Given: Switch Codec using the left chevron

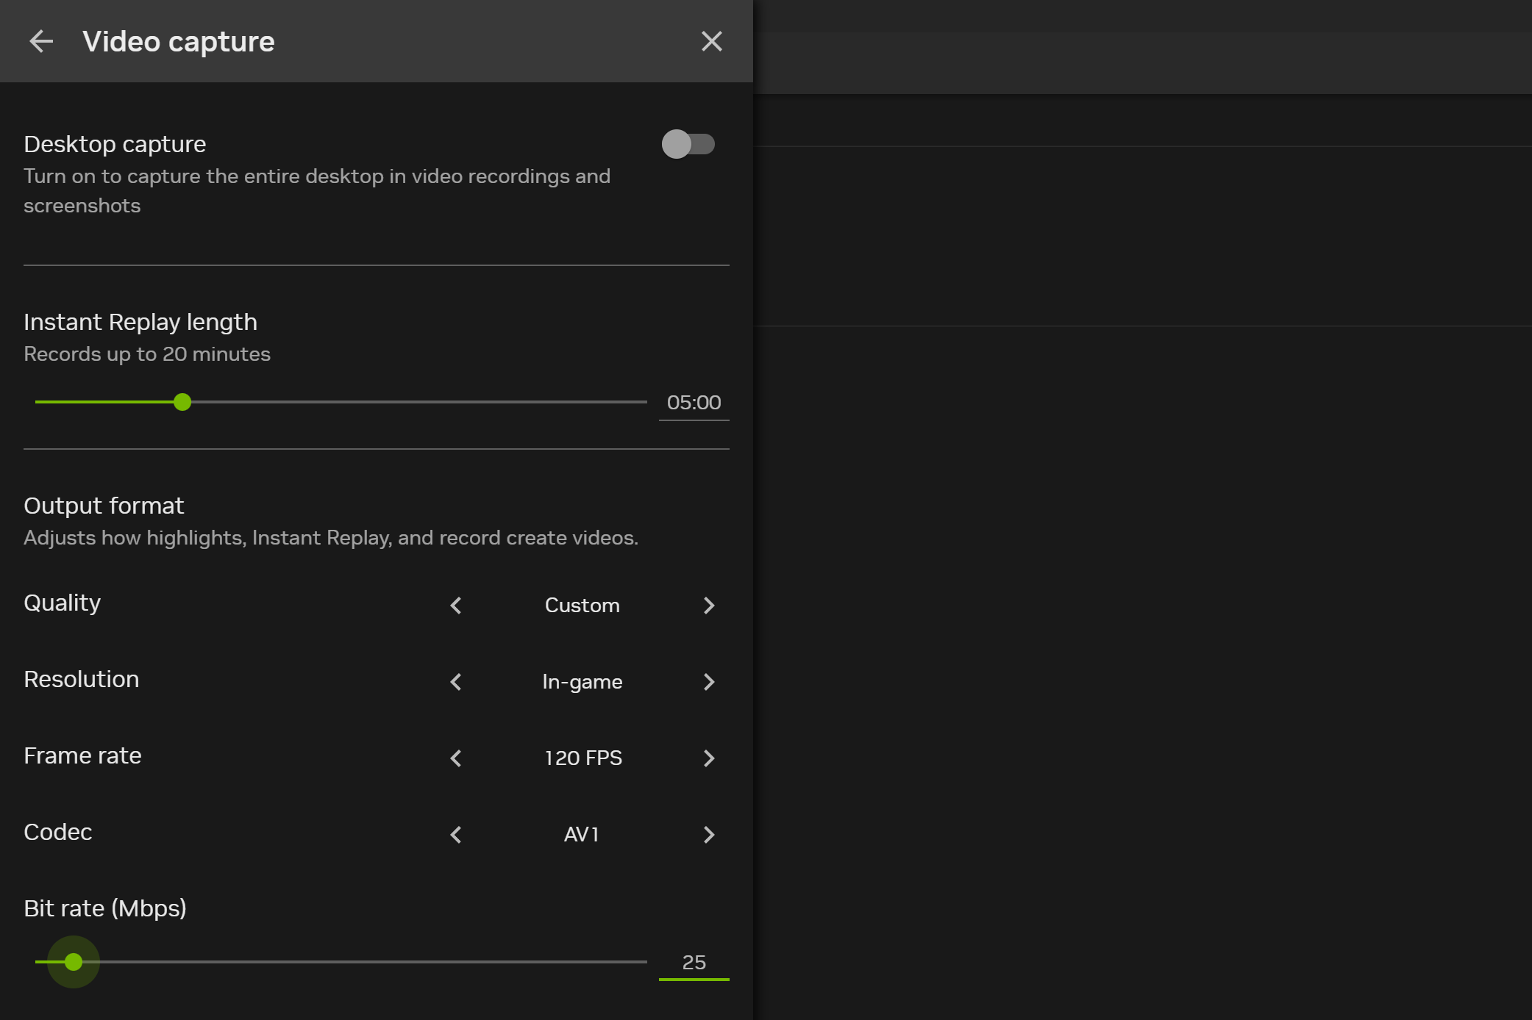Looking at the screenshot, I should (455, 835).
